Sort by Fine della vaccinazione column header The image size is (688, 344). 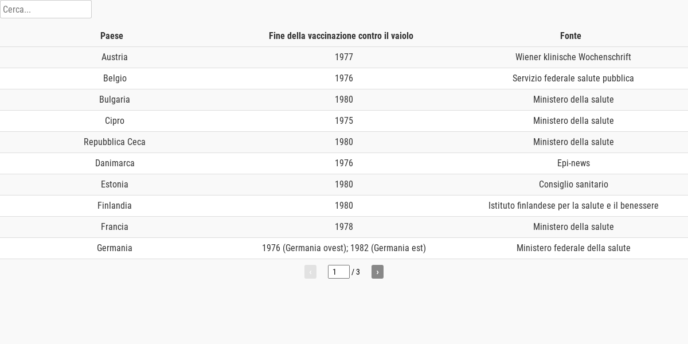[x=341, y=36]
